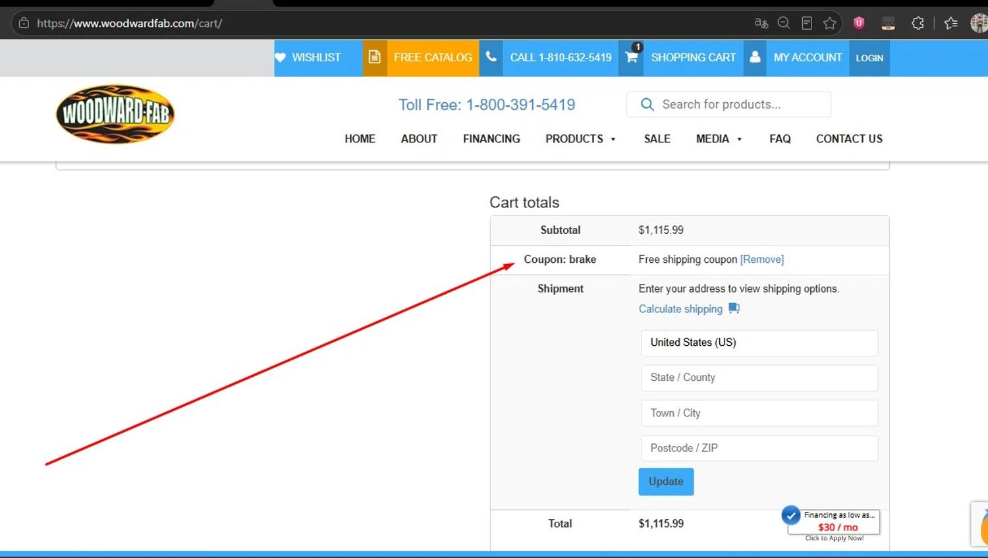Click the Calculate shipping link

(680, 309)
